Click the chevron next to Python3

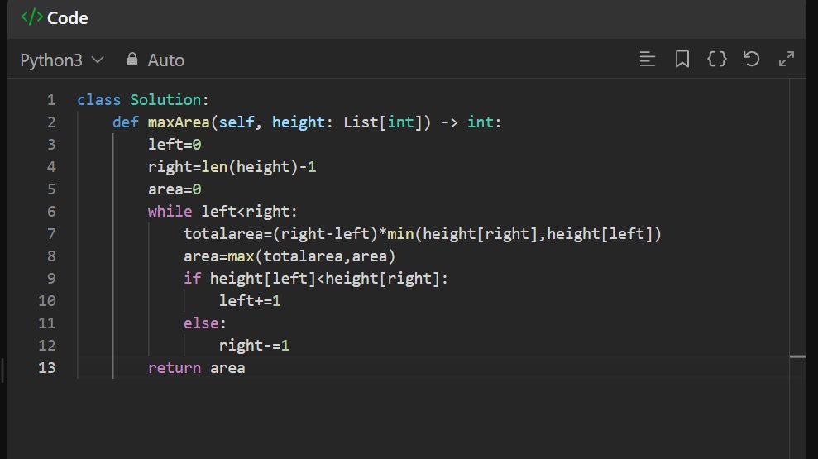point(98,60)
